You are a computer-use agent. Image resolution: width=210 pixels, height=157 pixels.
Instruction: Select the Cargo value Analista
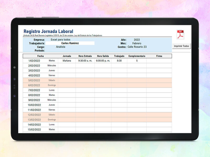tap(61, 47)
